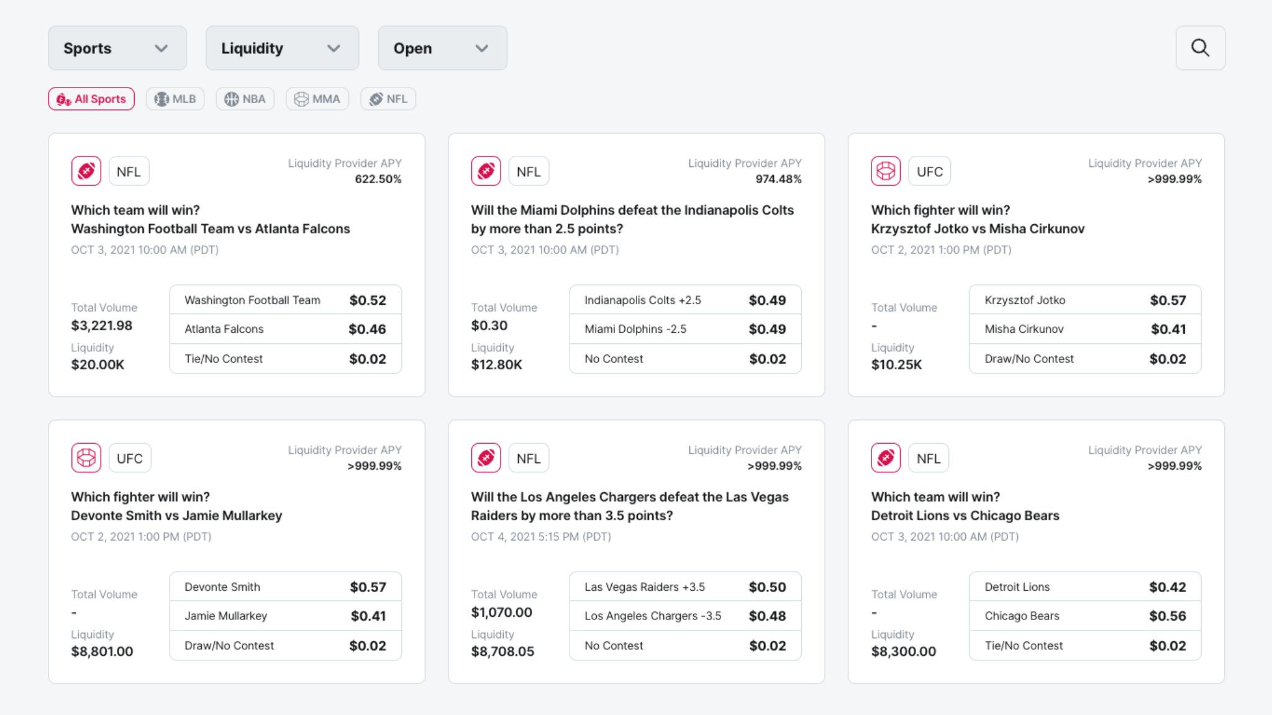Click the $1,070.00 total volume value
This screenshot has height=715, width=1272.
point(502,612)
